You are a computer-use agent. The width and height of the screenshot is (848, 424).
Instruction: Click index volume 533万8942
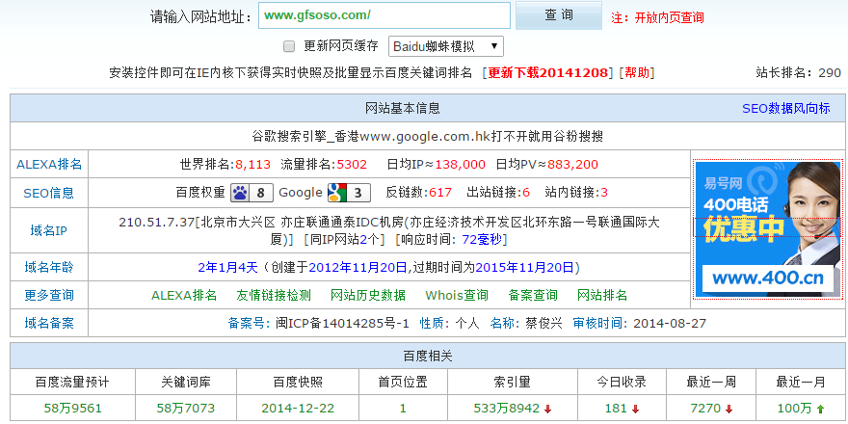[507, 409]
